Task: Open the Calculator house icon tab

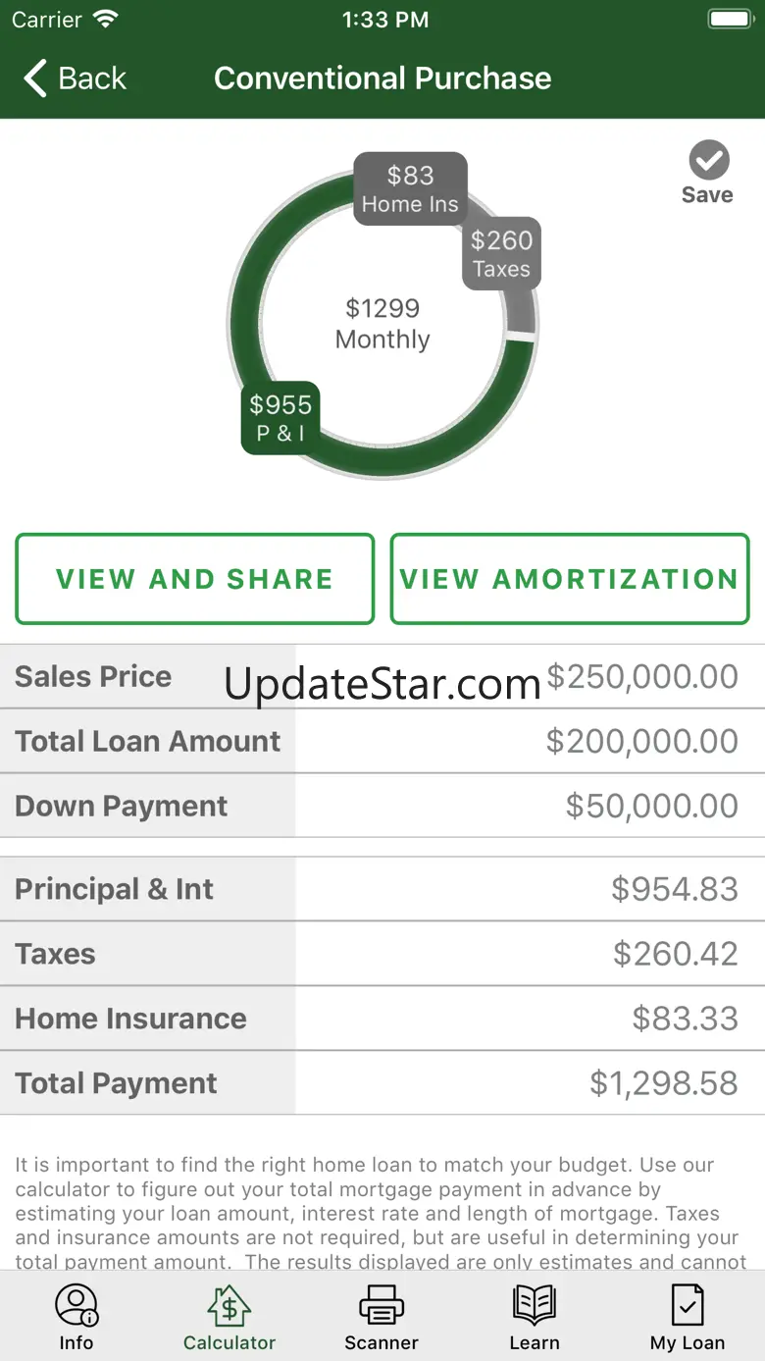Action: point(229,1306)
